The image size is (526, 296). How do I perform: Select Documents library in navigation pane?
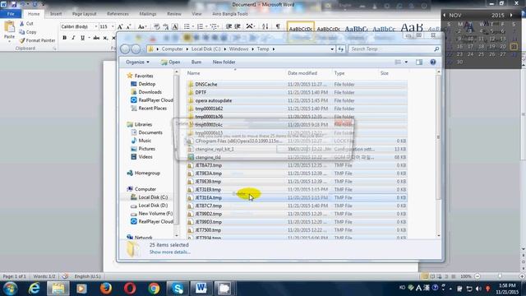click(x=150, y=132)
